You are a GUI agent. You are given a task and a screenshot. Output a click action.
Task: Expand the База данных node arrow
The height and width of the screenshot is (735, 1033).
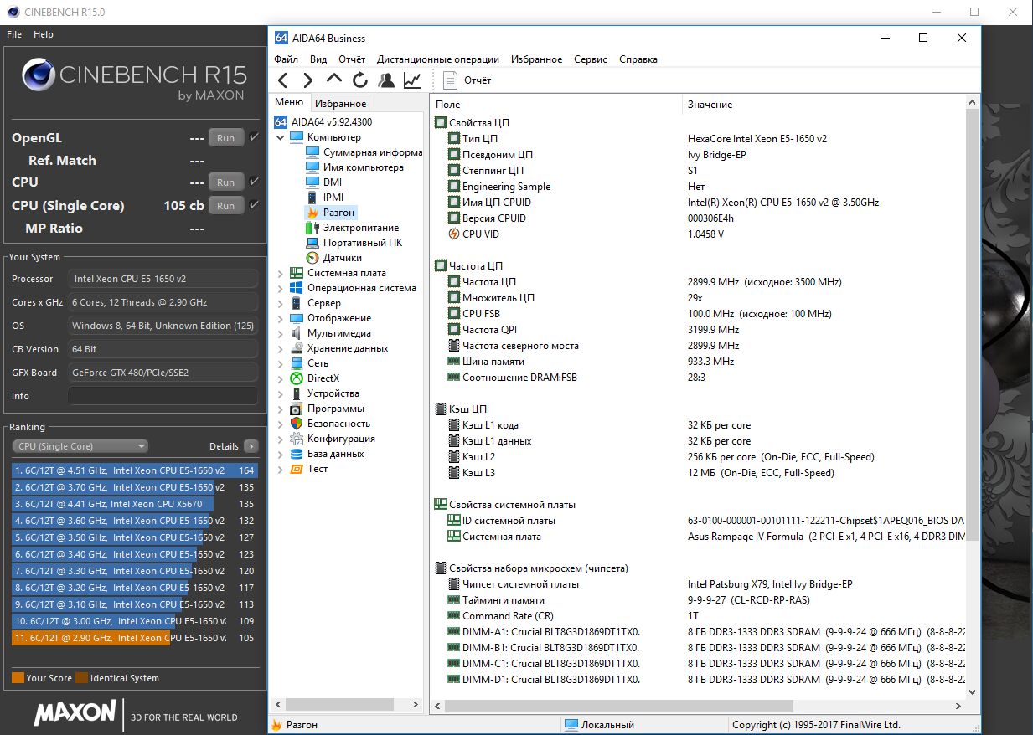click(281, 454)
